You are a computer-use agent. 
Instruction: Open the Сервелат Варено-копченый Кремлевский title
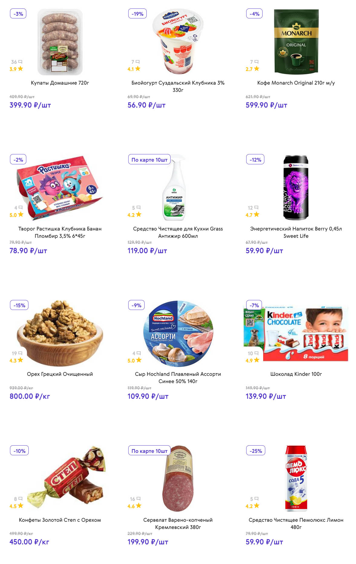[x=178, y=523]
